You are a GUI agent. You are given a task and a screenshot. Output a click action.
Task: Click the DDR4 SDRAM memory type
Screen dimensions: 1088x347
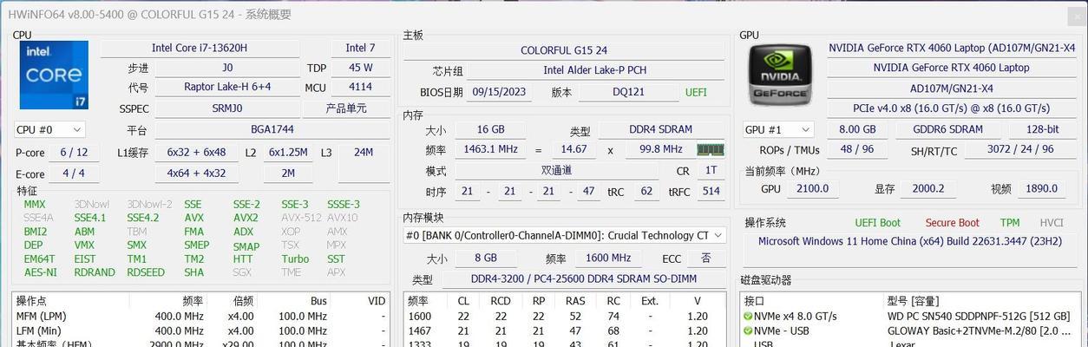tap(663, 129)
